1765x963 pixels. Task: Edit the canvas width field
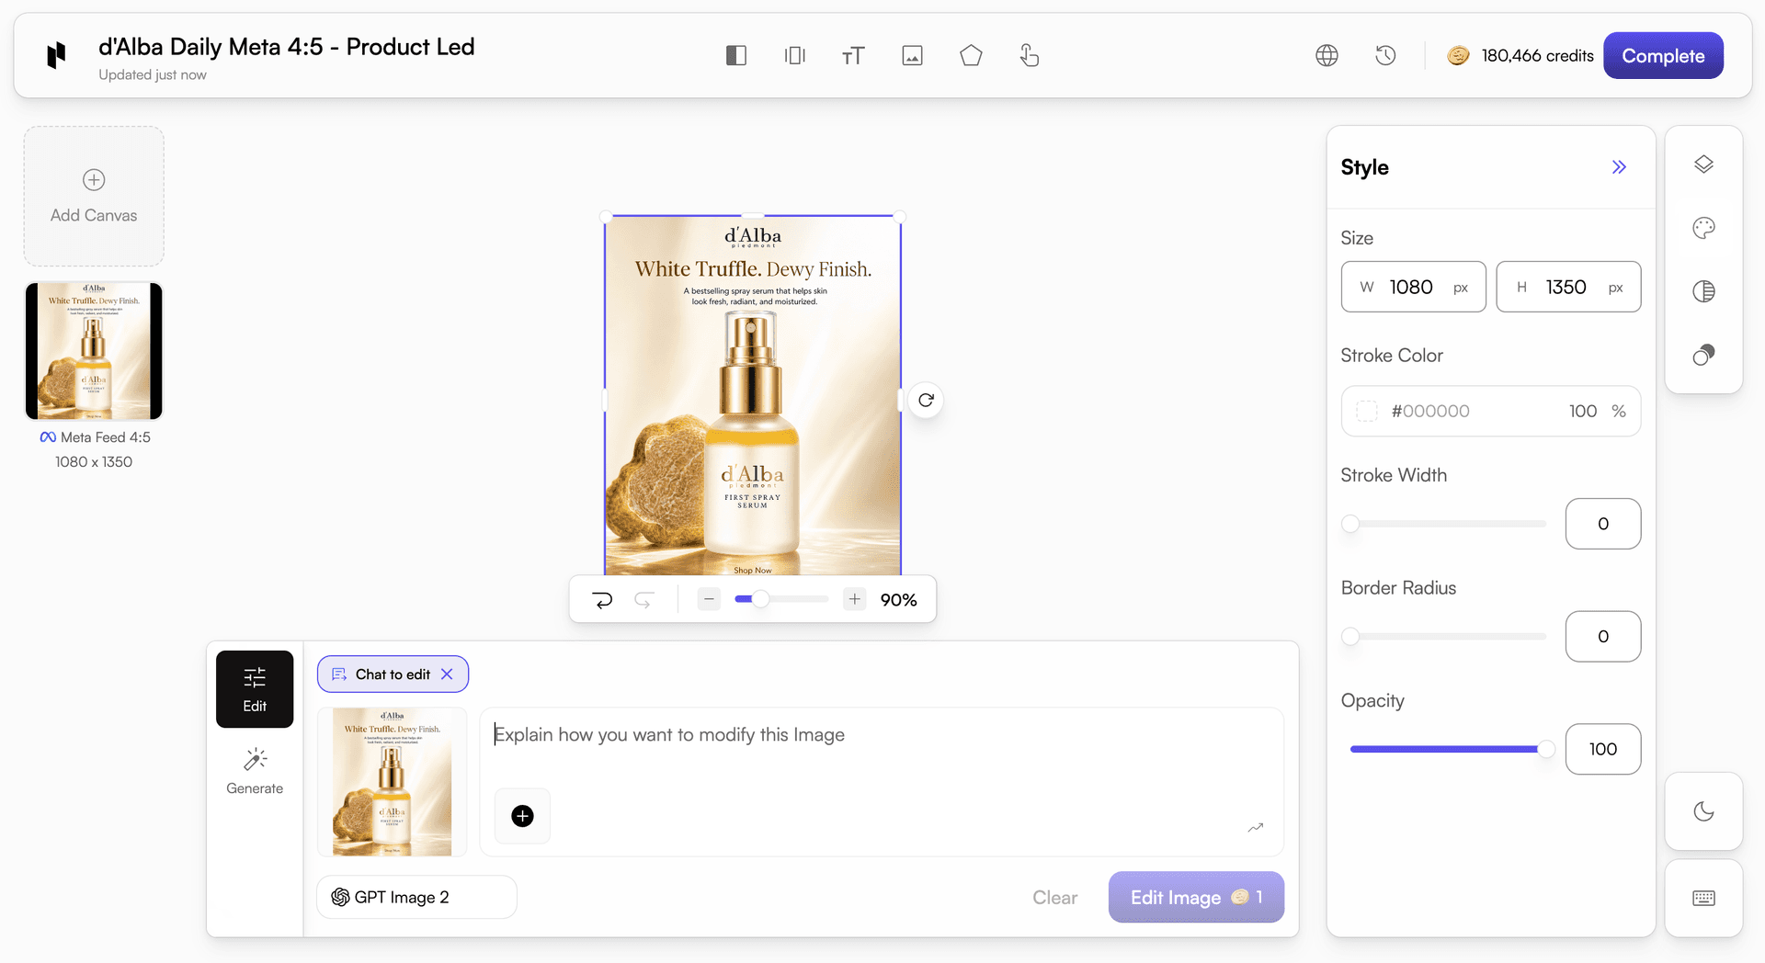point(1413,287)
